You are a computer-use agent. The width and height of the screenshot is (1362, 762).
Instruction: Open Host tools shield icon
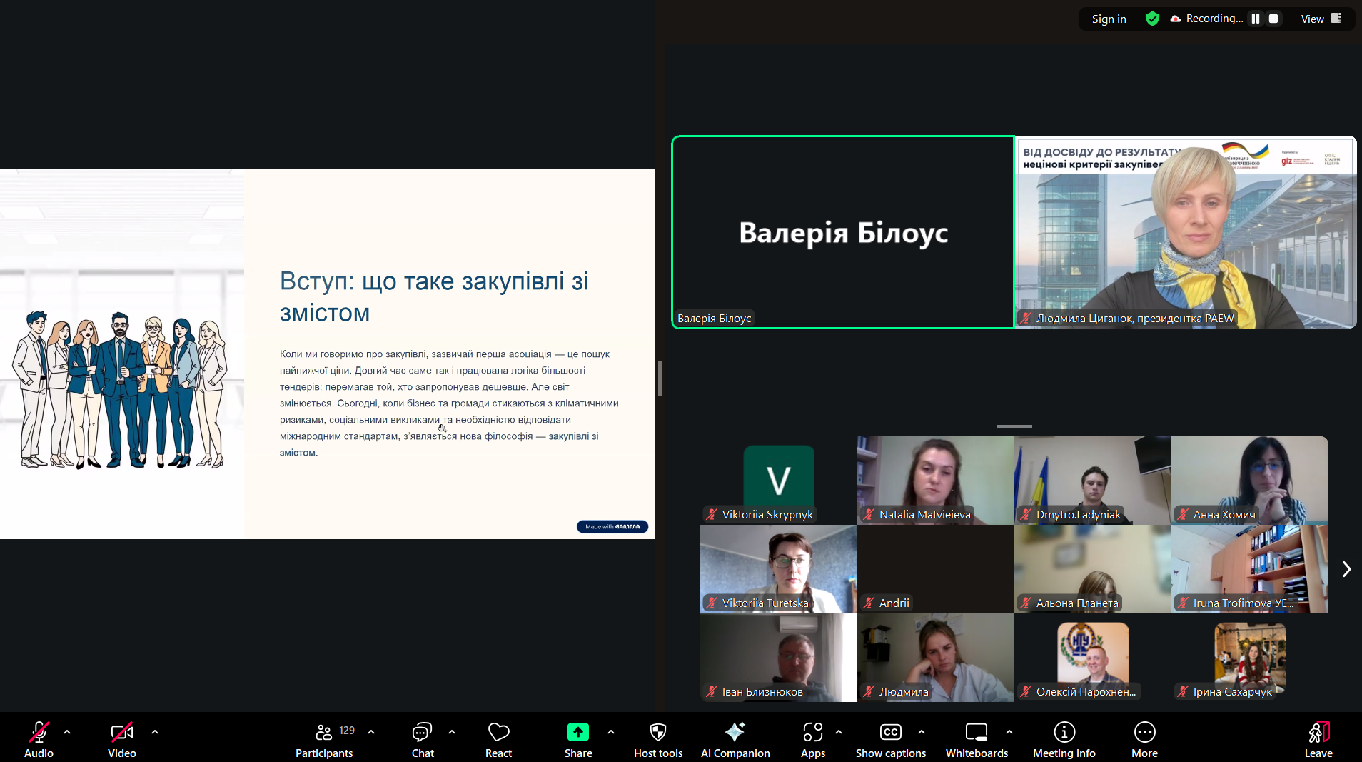[x=657, y=732]
